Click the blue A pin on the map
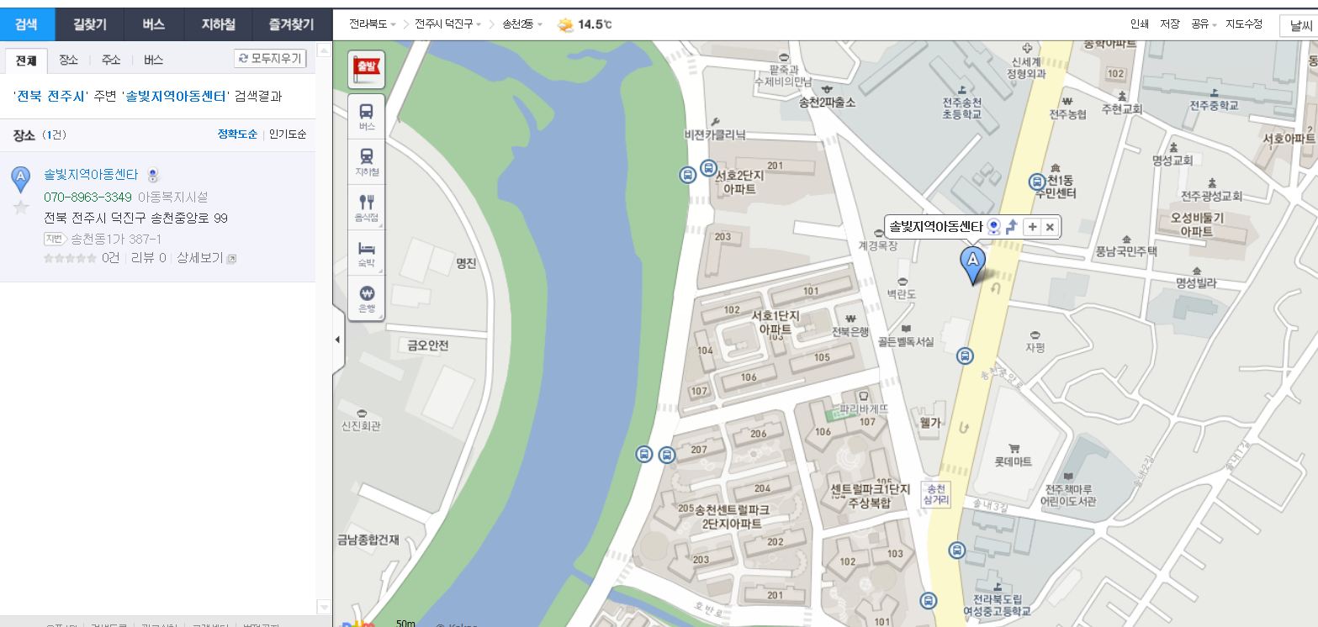This screenshot has width=1318, height=627. (974, 264)
